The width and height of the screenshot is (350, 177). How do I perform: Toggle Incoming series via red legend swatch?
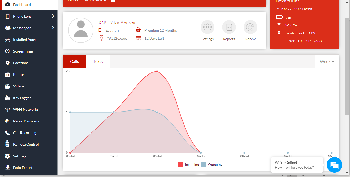click(180, 164)
